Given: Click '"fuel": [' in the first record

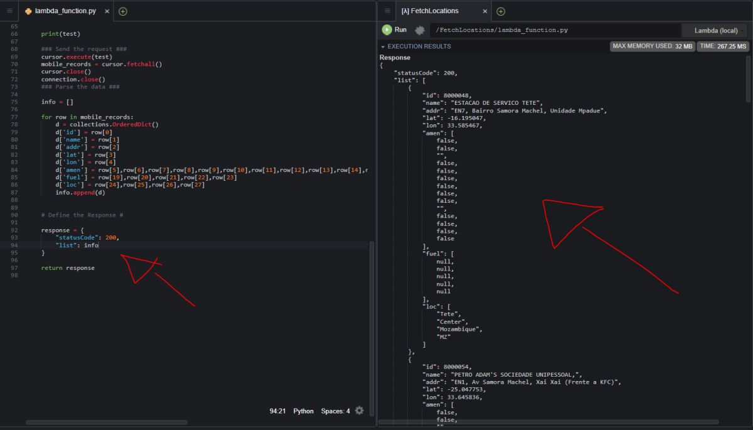Looking at the screenshot, I should (439, 254).
